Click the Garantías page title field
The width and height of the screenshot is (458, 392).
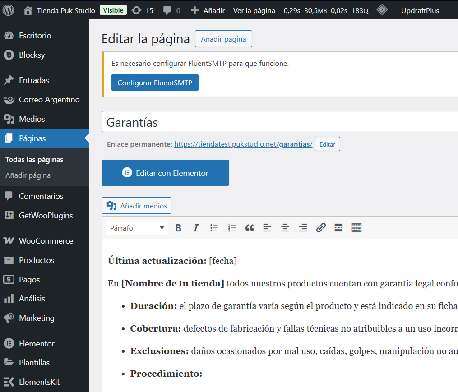(x=280, y=122)
